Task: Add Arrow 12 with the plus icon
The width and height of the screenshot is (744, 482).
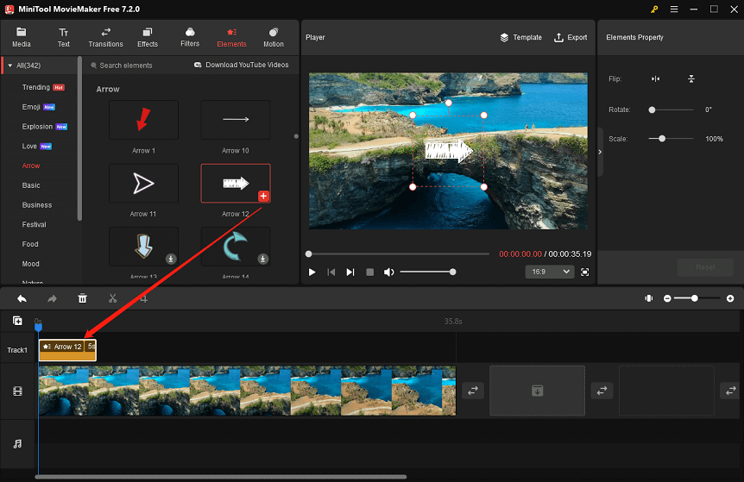Action: pos(264,196)
